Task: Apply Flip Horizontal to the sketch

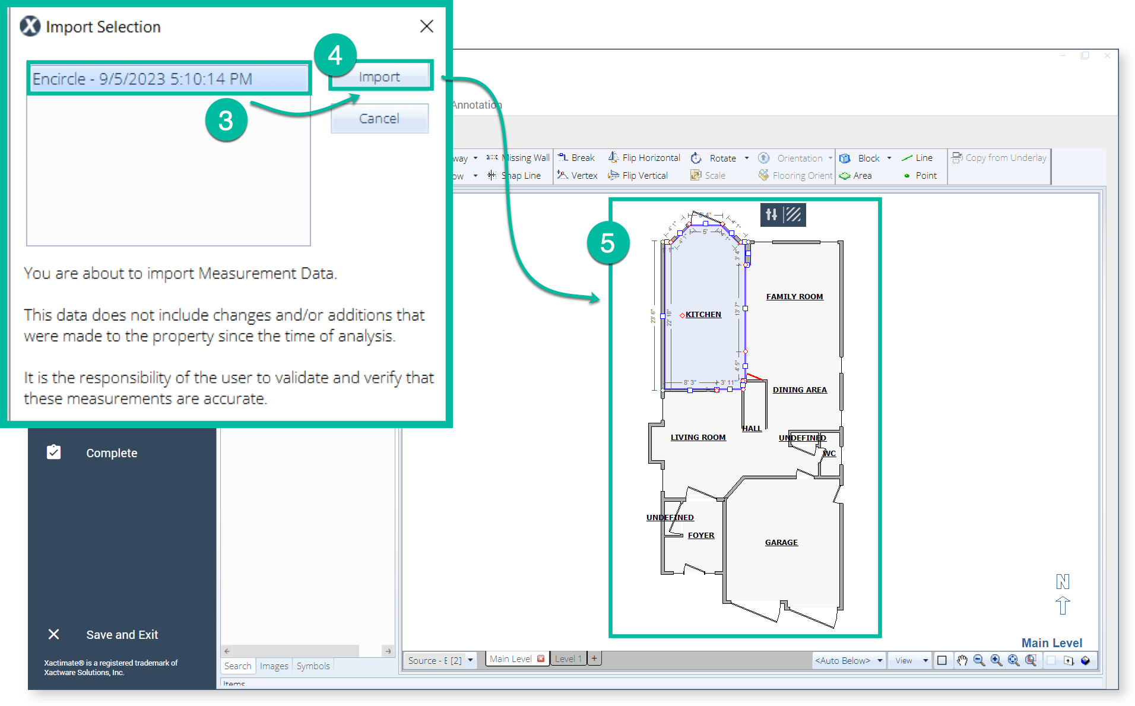Action: [644, 157]
